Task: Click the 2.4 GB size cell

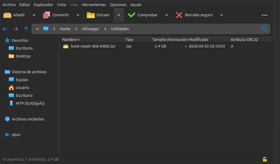Action: pos(160,46)
